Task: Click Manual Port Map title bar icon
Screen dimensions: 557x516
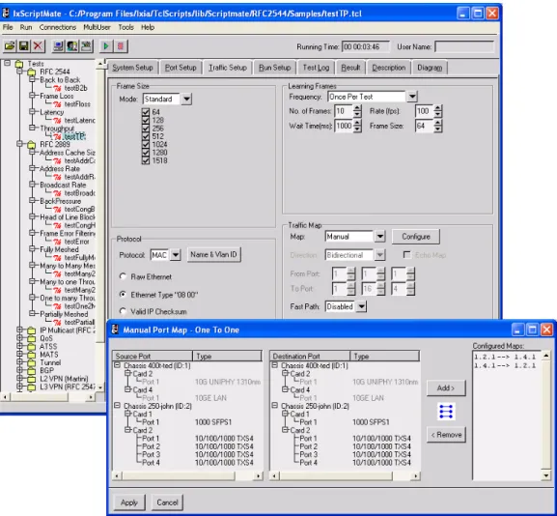Action: (115, 330)
